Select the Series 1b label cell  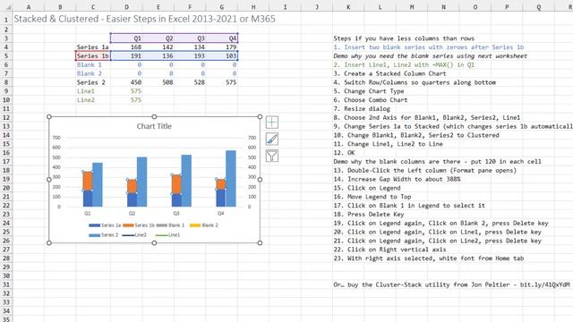click(93, 55)
